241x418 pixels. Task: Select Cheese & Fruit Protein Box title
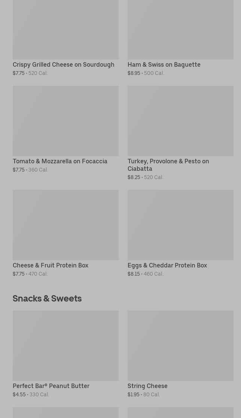[51, 265]
